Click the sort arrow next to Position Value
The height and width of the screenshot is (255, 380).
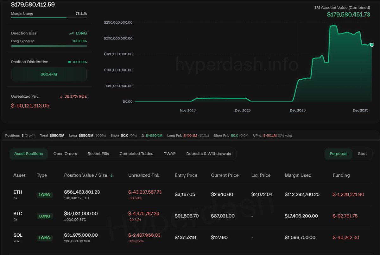pyautogui.click(x=111, y=175)
